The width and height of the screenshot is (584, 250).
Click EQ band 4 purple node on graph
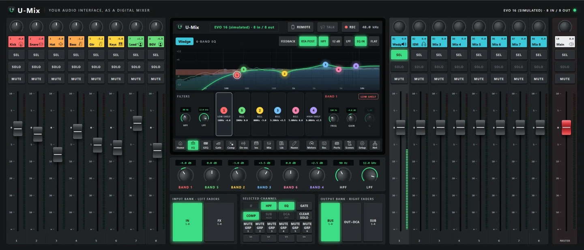(x=356, y=66)
